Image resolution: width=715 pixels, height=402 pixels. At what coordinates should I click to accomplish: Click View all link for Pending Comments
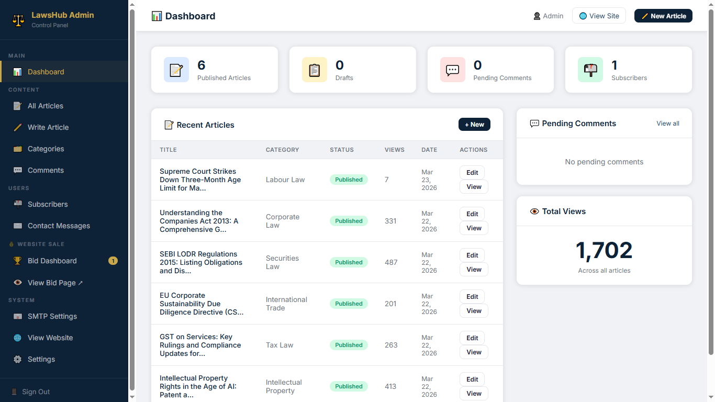click(668, 124)
